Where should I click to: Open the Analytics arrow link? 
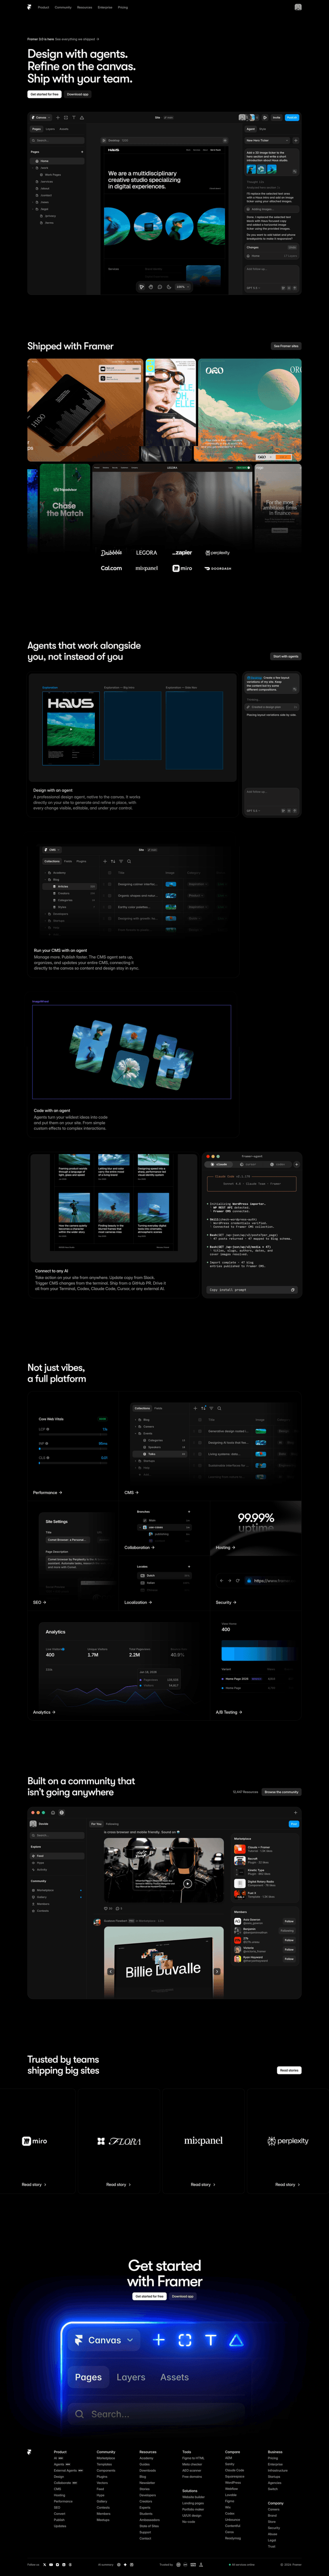(44, 1712)
